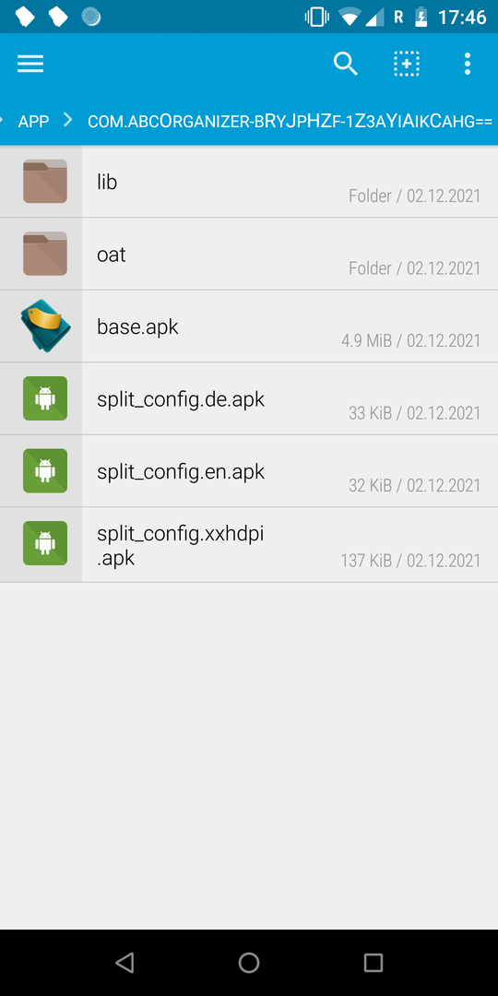Select COM.ABCORGANIZER breadcrumb segment

pos(290,122)
